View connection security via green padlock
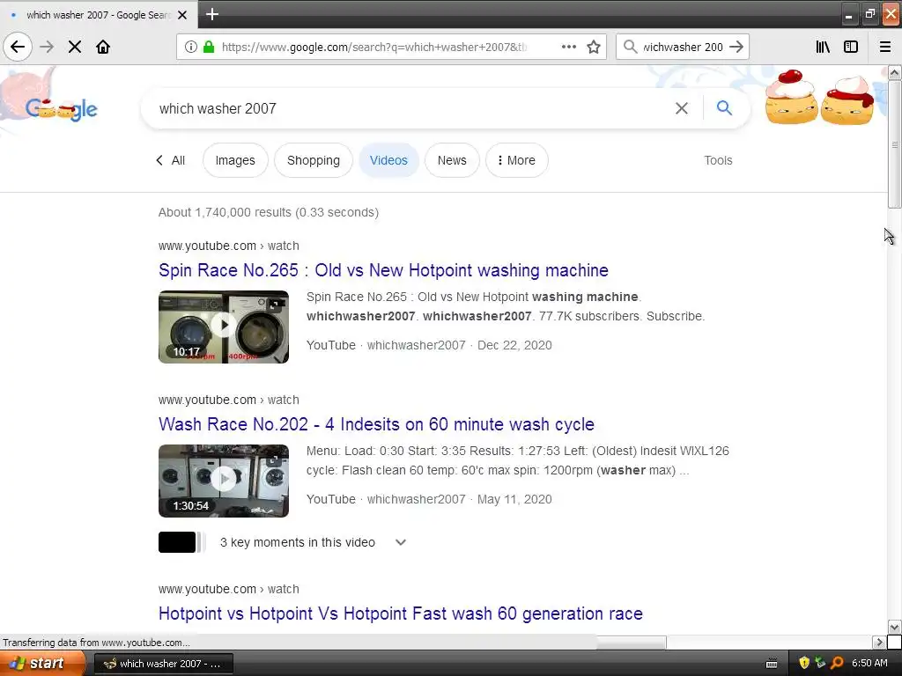Screen dimensions: 902x676 209,47
